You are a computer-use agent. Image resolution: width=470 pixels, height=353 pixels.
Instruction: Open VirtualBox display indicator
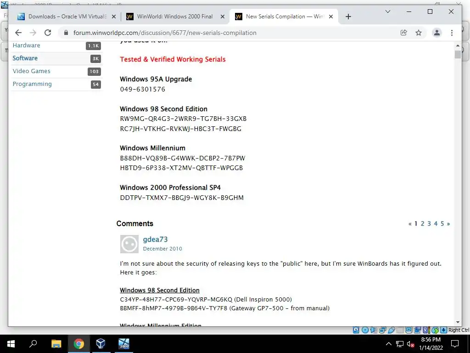click(x=408, y=330)
